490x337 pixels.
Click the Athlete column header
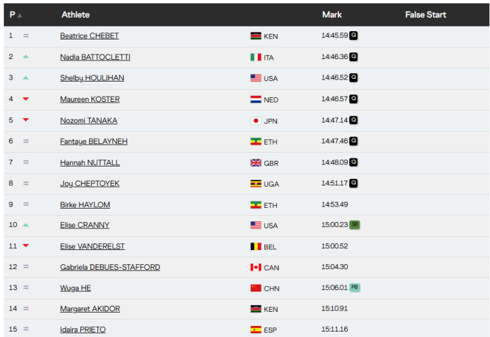(75, 15)
